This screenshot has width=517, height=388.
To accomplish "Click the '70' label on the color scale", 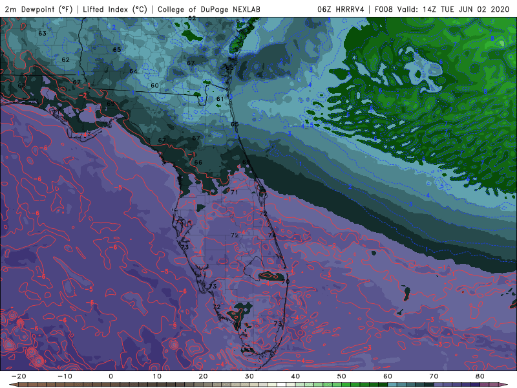I will [x=434, y=376].
